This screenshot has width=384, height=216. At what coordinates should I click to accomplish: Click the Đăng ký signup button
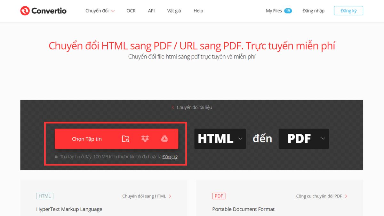coord(348,11)
